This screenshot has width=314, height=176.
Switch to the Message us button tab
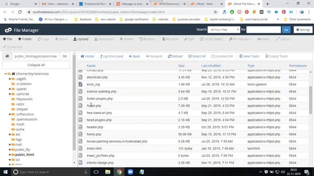[x=132, y=4]
